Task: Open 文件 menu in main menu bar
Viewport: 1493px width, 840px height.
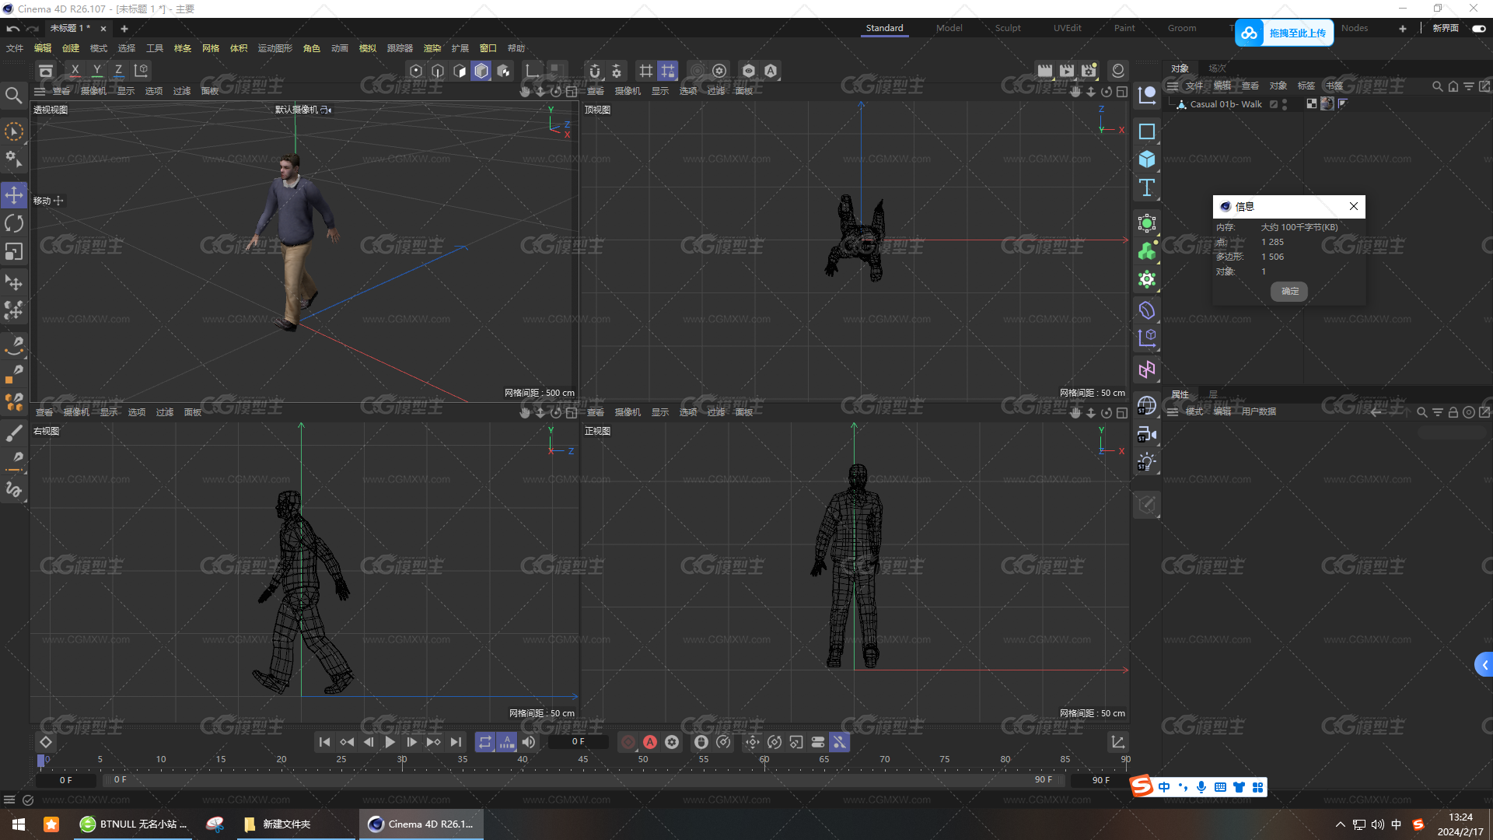Action: point(15,48)
